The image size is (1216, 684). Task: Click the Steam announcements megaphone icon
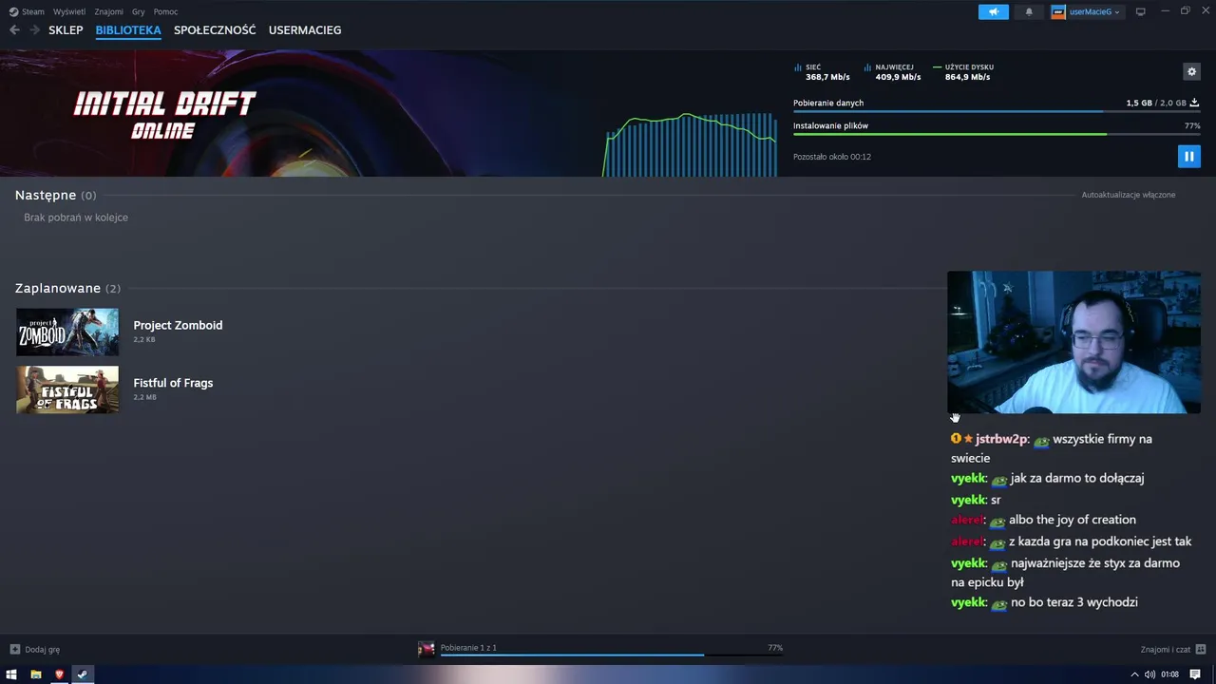click(994, 11)
